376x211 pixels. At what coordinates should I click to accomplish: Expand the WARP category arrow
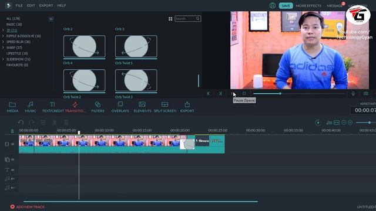pos(3,47)
